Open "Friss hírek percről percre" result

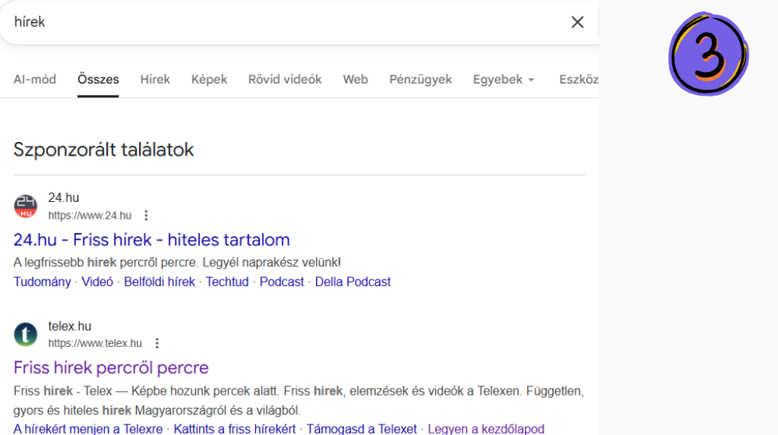(111, 368)
